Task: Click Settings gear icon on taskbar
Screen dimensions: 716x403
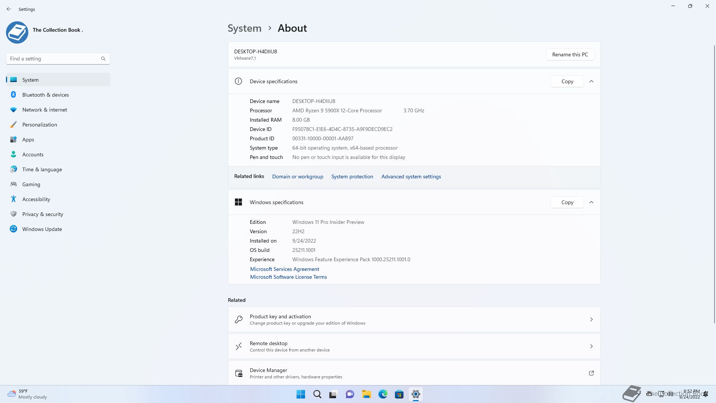Action: coord(416,394)
